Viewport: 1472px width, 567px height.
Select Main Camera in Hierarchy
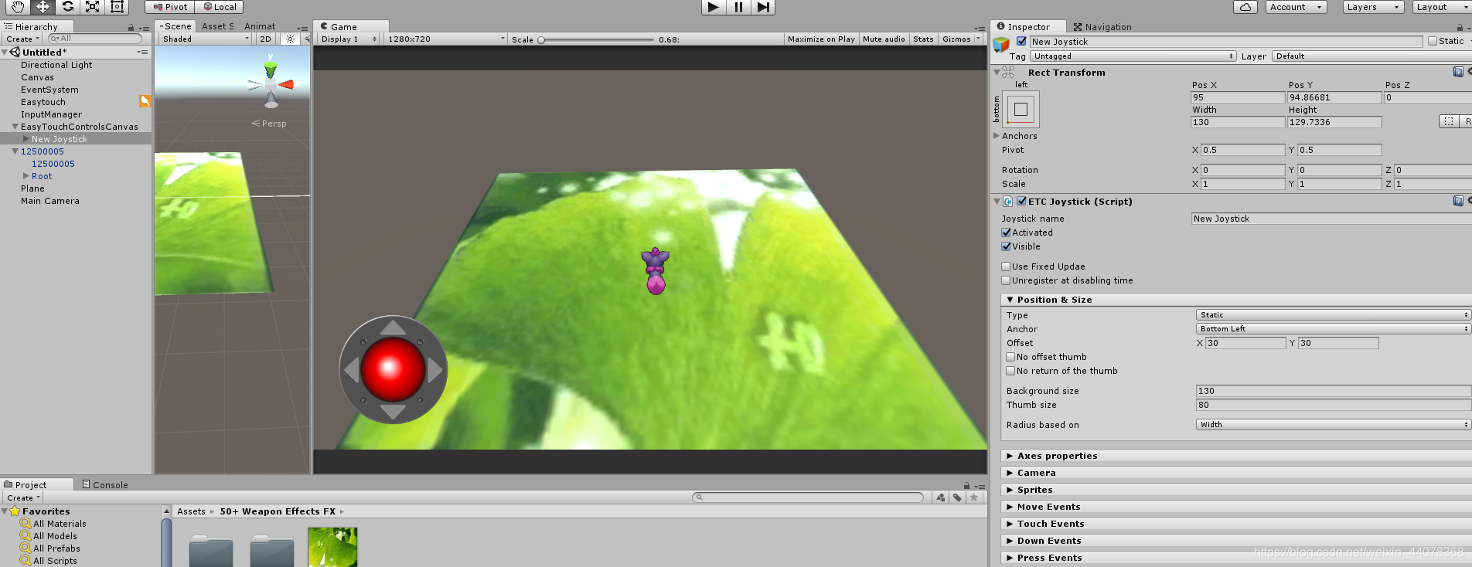pos(50,201)
